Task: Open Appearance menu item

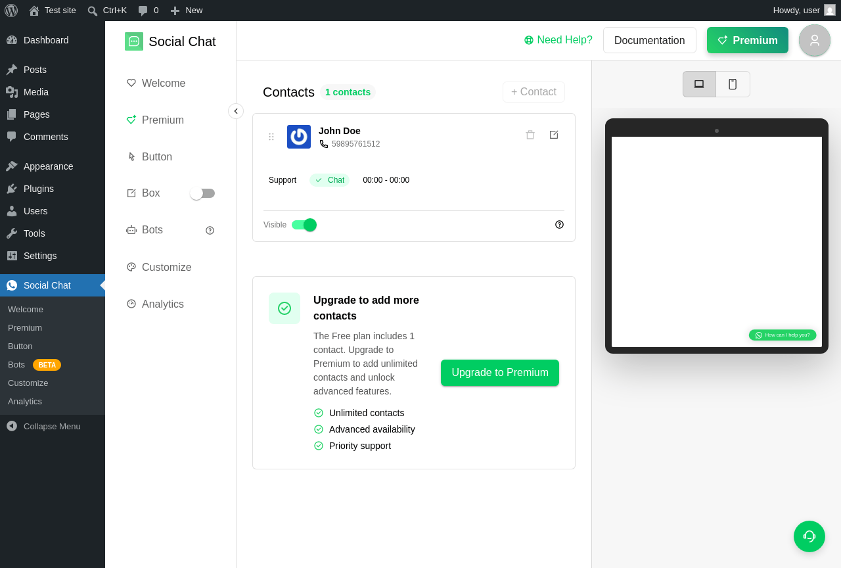Action: pos(53,166)
